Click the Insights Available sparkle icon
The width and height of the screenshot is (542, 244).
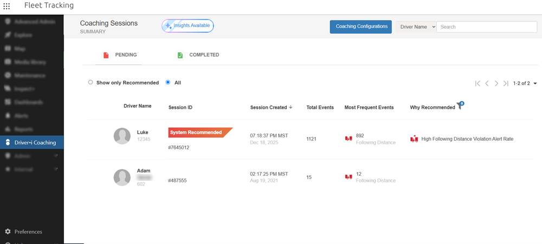(169, 26)
